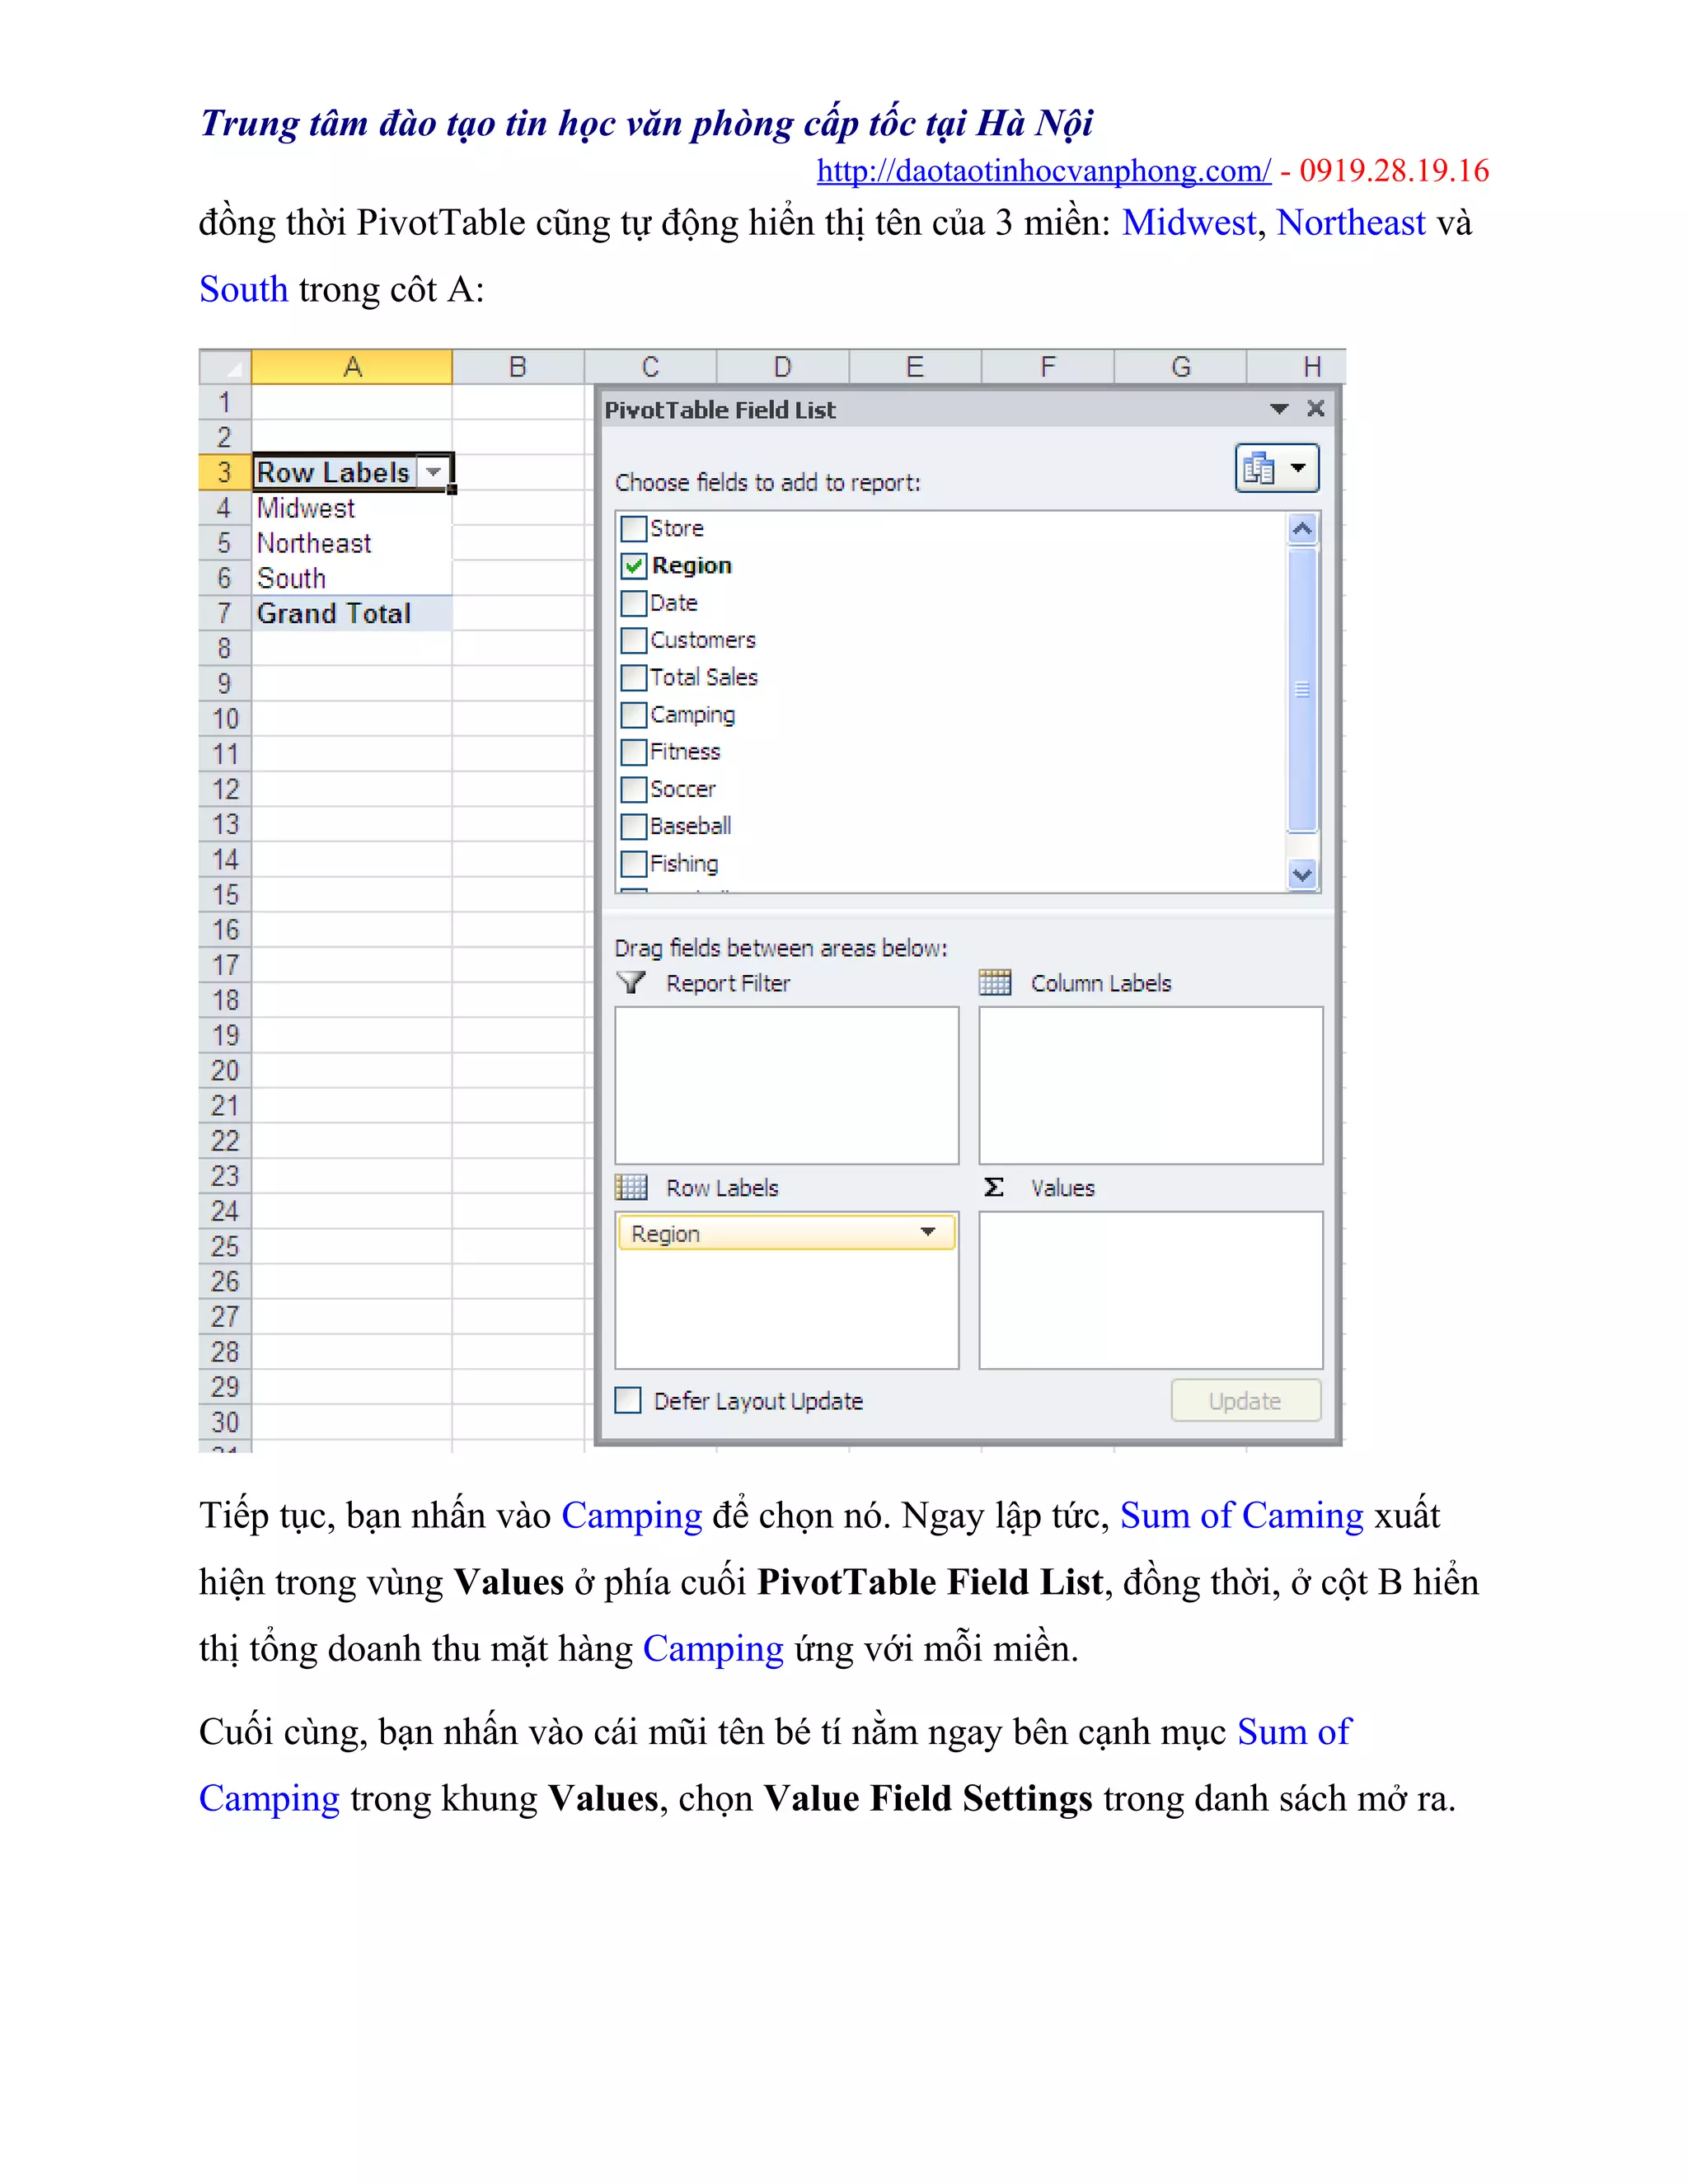The width and height of the screenshot is (1688, 2184).
Task: Open the Row Labels filter dropdown in cell A3
Action: (434, 471)
